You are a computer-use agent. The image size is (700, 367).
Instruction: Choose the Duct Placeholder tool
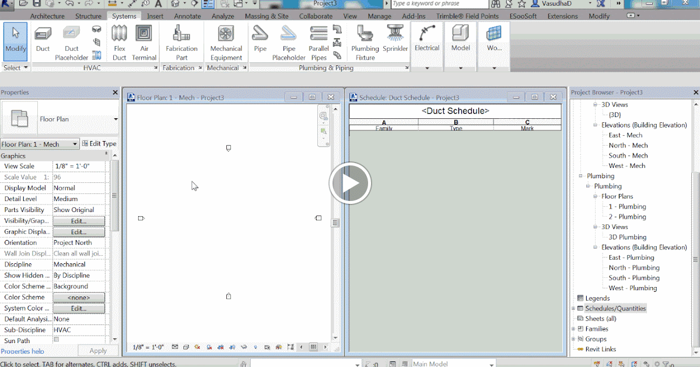(x=72, y=42)
